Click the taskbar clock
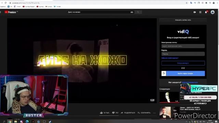 [x=210, y=121]
